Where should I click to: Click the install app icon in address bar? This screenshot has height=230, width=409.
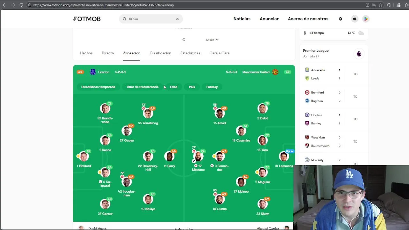[x=367, y=5]
